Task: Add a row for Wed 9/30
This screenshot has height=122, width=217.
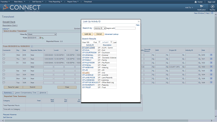Action: point(211,55)
